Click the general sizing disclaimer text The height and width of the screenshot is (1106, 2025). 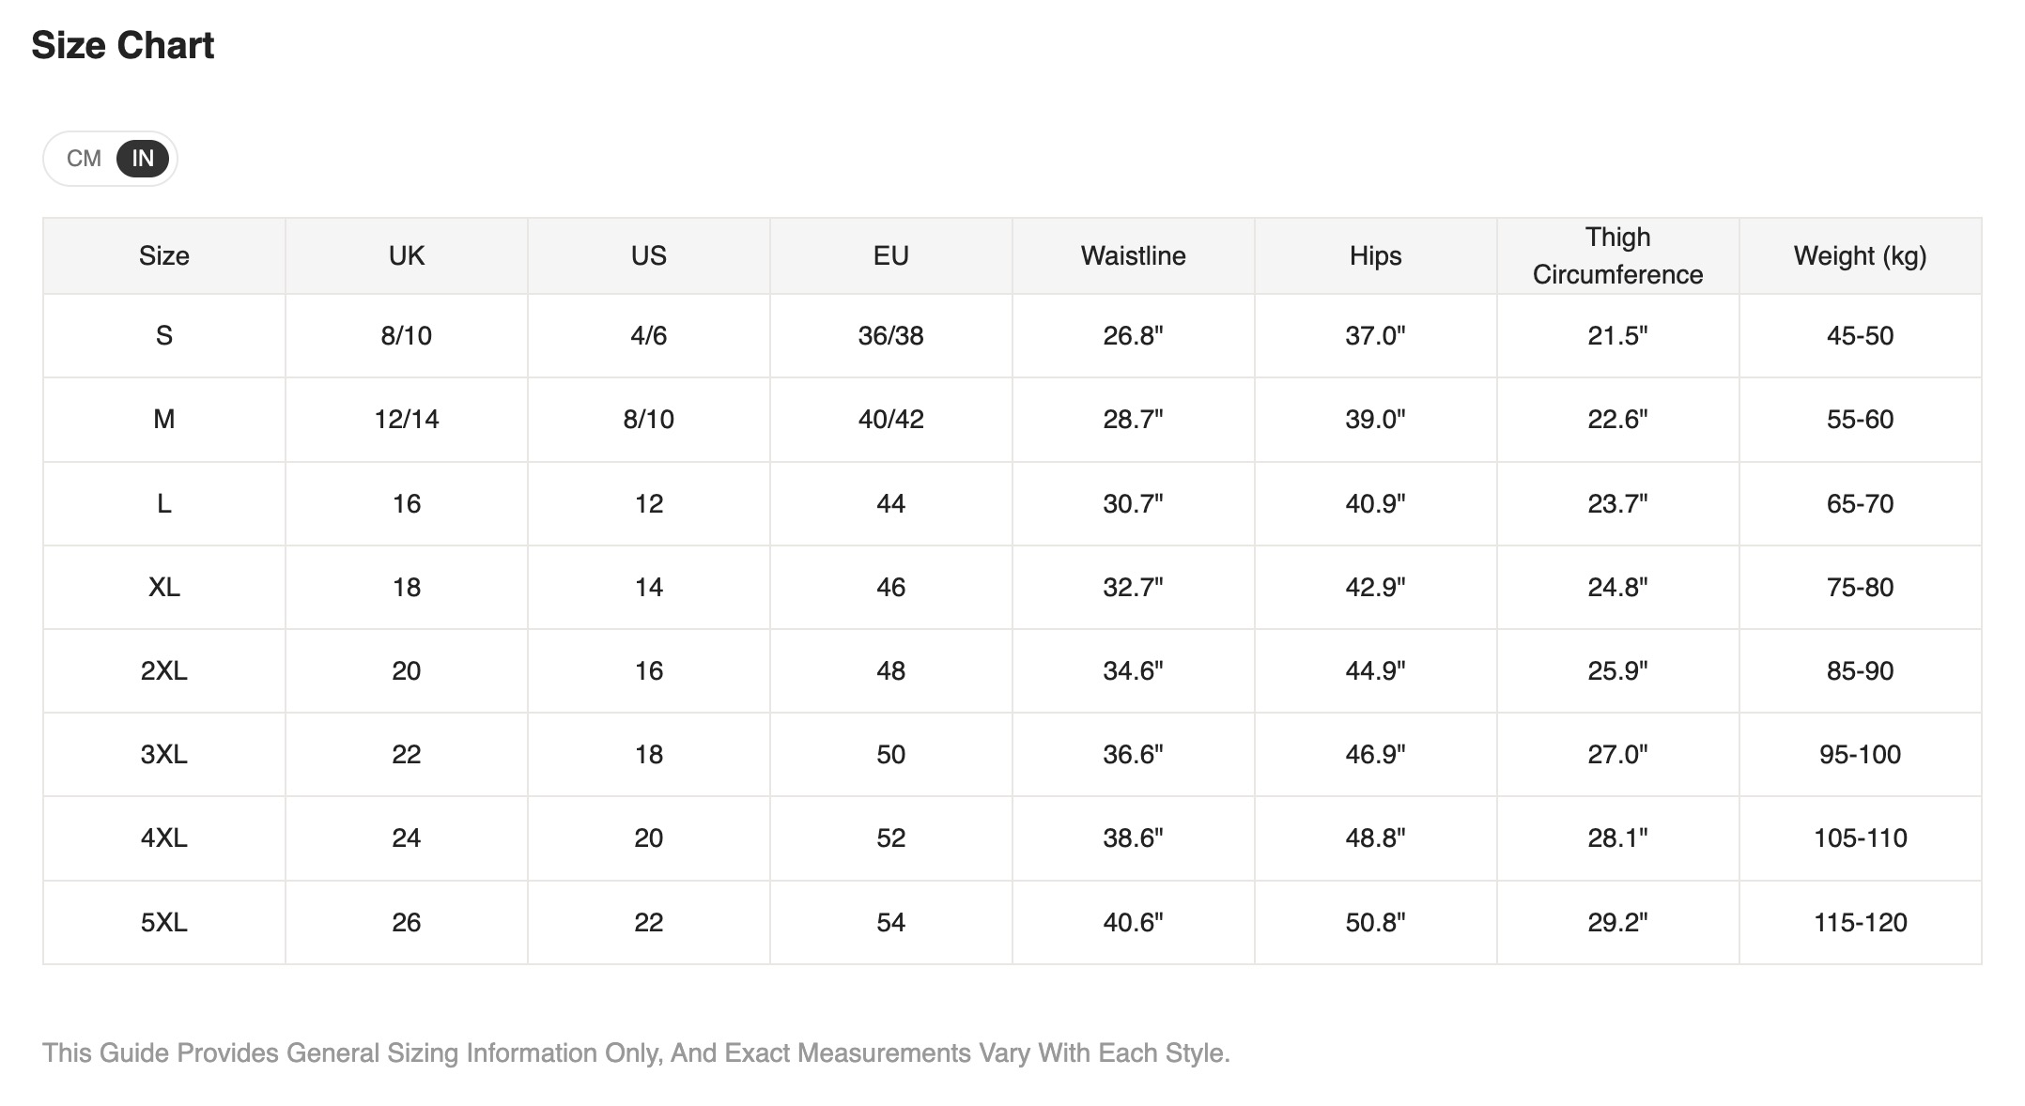click(x=636, y=1053)
